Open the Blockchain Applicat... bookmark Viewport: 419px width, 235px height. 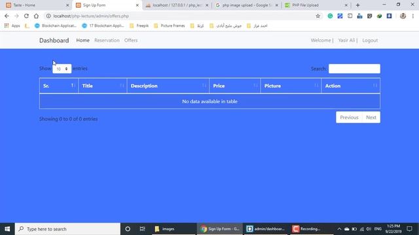click(x=56, y=25)
